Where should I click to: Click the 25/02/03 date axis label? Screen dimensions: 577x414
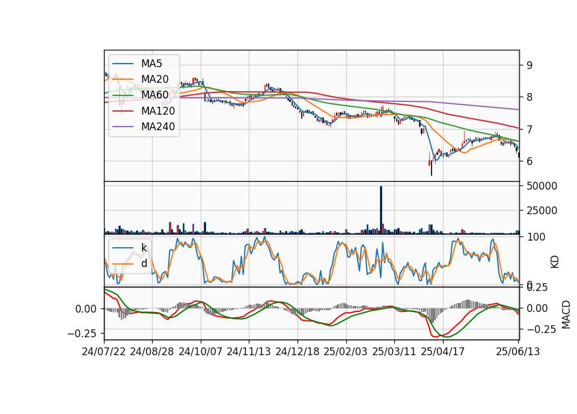pyautogui.click(x=346, y=352)
